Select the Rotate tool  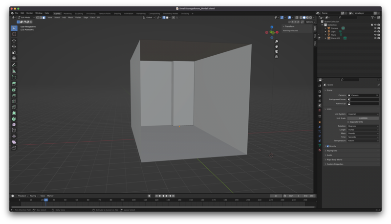click(14, 46)
